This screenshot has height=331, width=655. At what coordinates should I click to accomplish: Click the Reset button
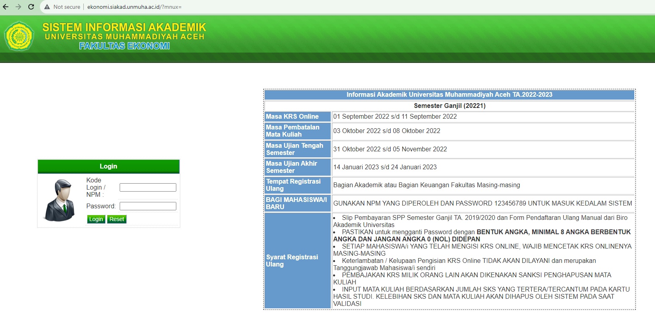pyautogui.click(x=117, y=219)
